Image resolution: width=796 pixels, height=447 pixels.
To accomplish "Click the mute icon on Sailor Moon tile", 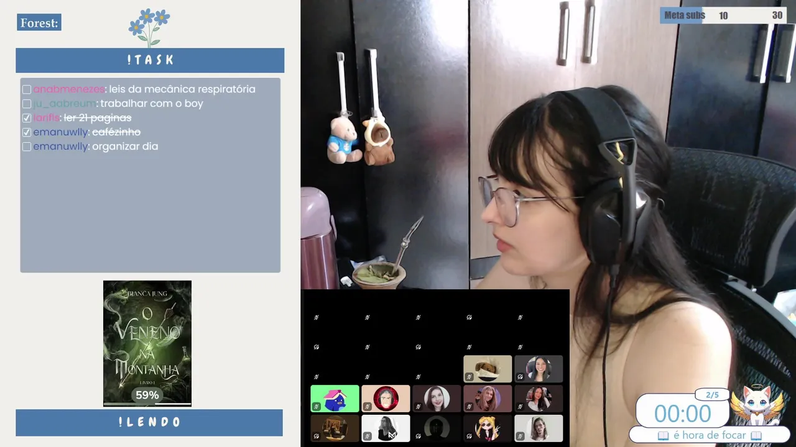I will click(470, 436).
